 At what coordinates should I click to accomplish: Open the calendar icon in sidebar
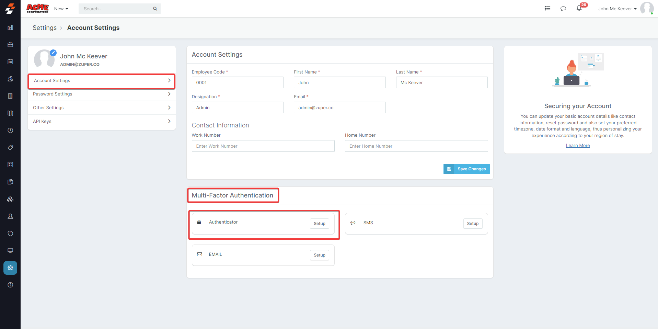[10, 62]
